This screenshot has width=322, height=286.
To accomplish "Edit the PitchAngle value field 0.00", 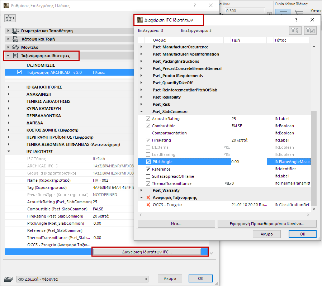I will [x=249, y=162].
